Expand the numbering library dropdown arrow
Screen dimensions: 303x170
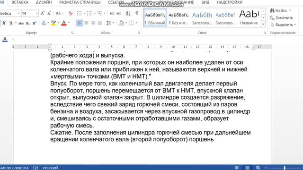[94, 13]
